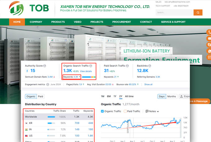Click Organic Keywords 4.3K value
211x142 pixels.
pos(76,77)
